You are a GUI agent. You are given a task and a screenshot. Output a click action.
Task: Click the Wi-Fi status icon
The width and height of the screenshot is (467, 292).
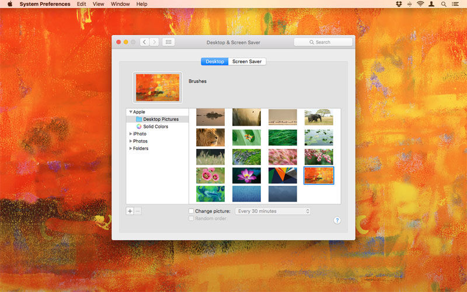[x=420, y=4]
